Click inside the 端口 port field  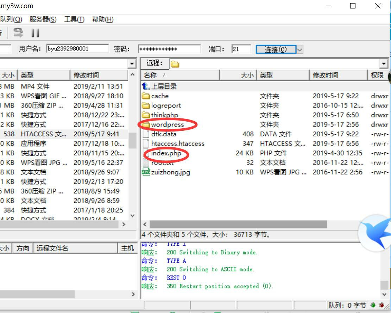click(241, 48)
